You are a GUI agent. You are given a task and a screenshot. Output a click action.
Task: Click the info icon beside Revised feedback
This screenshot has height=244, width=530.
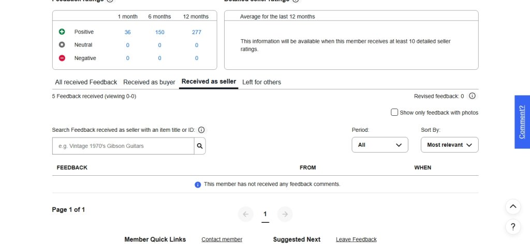point(472,96)
